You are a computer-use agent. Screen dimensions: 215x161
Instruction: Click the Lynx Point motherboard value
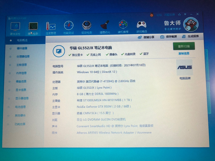click(94, 88)
